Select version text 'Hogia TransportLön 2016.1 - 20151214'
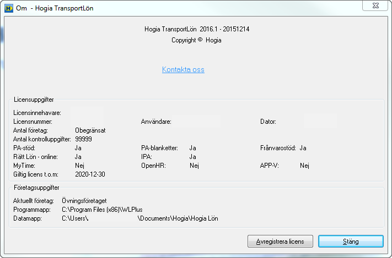The width and height of the screenshot is (392, 258). point(197,29)
